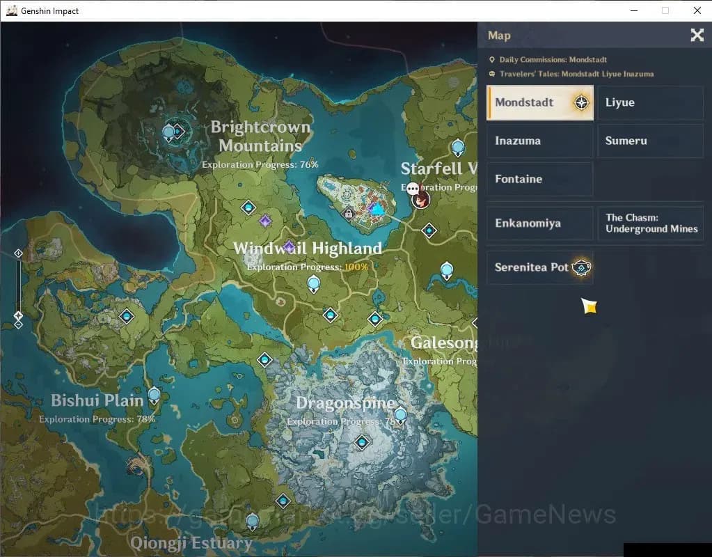Select the Statue pin above Starfell label
The height and width of the screenshot is (557, 712).
[x=458, y=148]
